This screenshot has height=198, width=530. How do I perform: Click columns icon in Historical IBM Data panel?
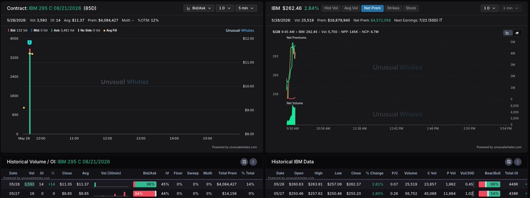click(509, 162)
